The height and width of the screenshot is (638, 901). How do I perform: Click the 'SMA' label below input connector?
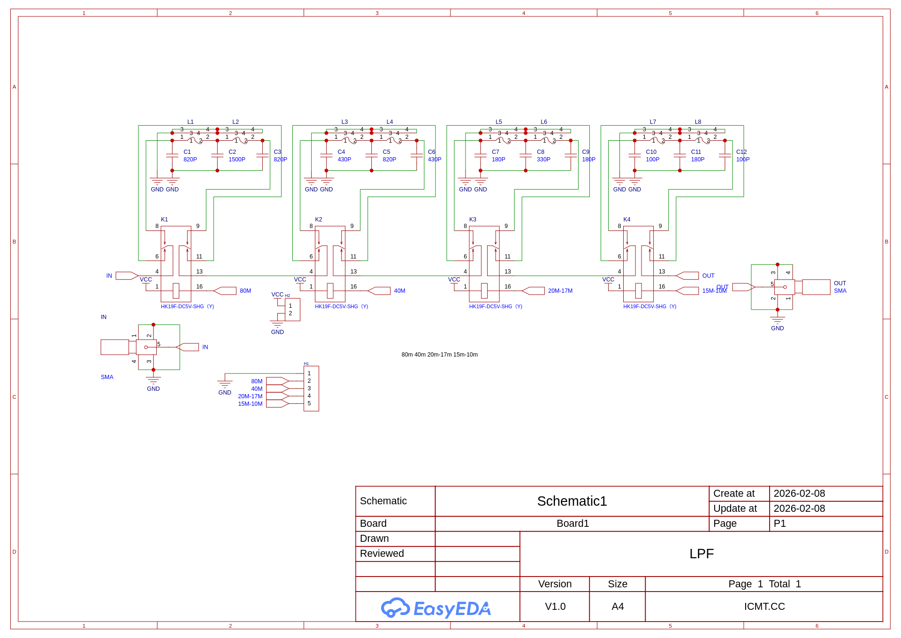pos(107,377)
